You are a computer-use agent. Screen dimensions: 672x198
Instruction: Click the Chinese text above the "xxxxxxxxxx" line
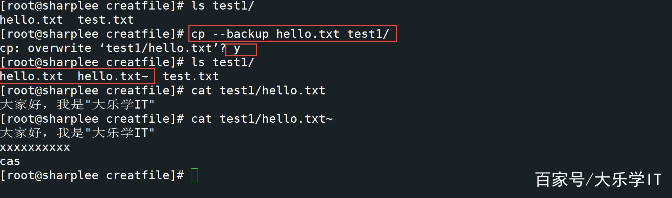click(x=77, y=133)
